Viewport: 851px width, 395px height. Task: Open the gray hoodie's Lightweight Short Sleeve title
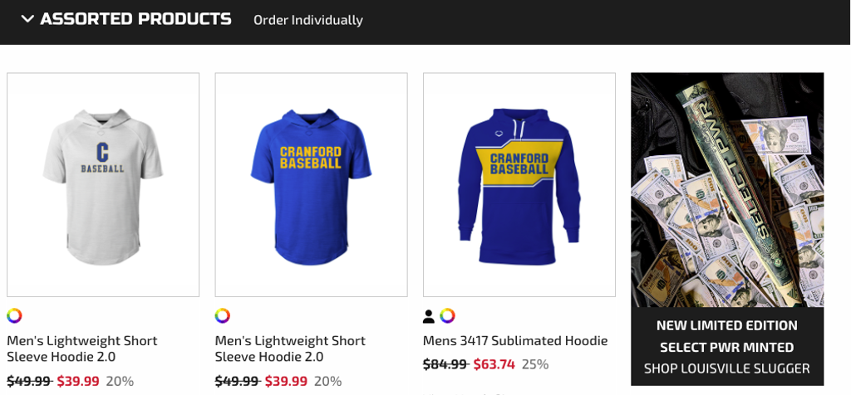click(x=81, y=348)
